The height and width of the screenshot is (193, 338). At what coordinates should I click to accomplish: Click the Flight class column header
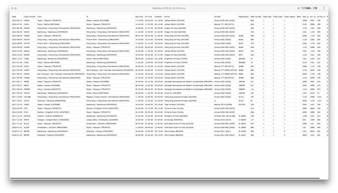[x=278, y=17]
